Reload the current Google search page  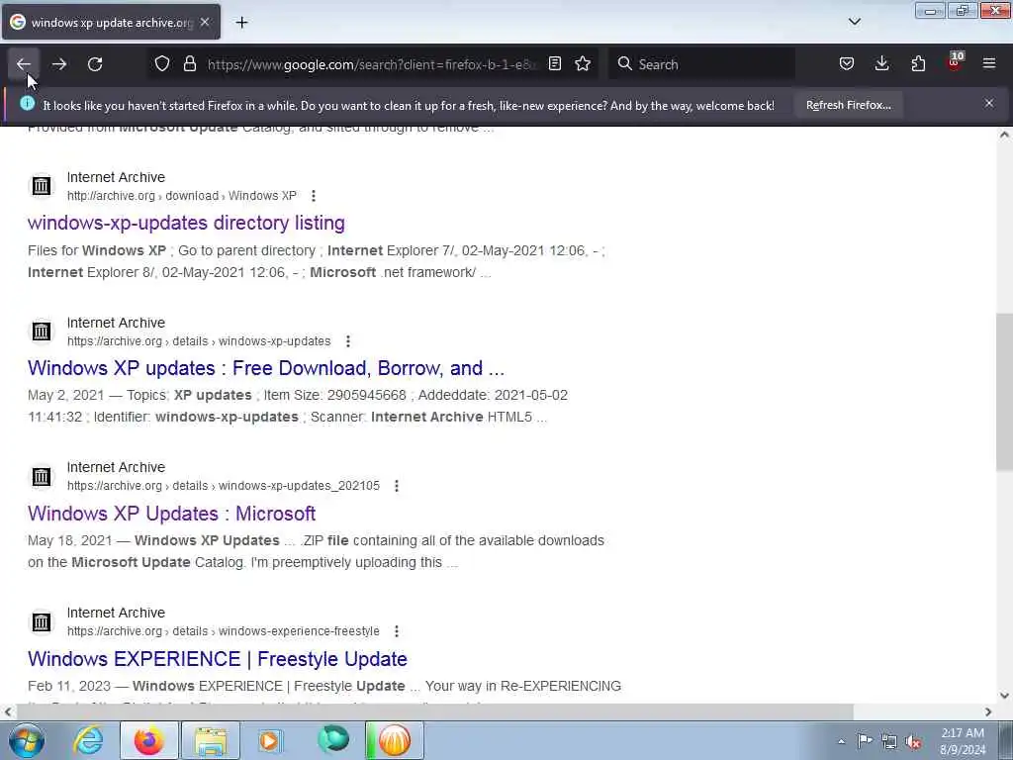pos(95,64)
